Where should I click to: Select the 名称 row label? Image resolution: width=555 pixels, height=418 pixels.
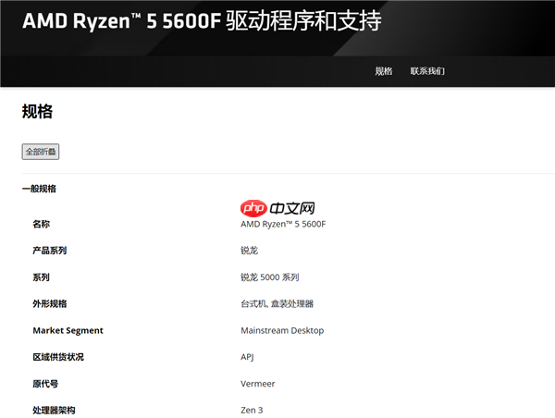[x=41, y=224]
